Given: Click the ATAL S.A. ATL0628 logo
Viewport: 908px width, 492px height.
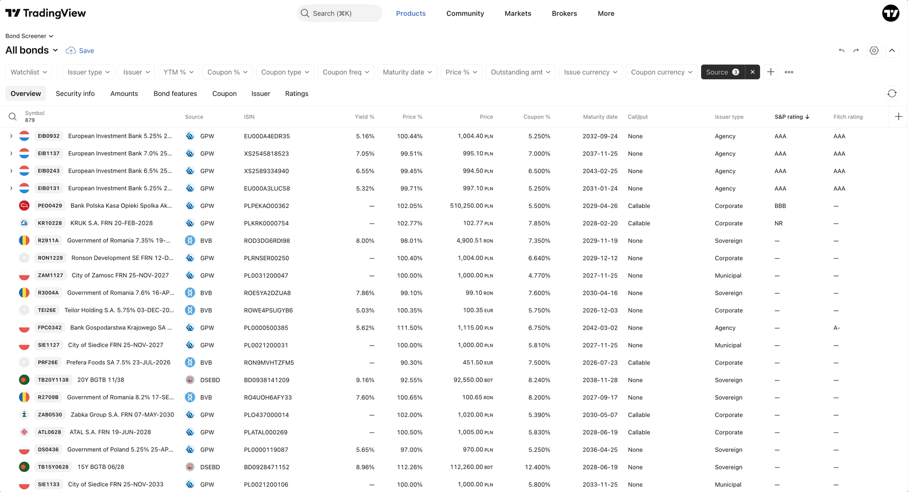Looking at the screenshot, I should pos(24,432).
